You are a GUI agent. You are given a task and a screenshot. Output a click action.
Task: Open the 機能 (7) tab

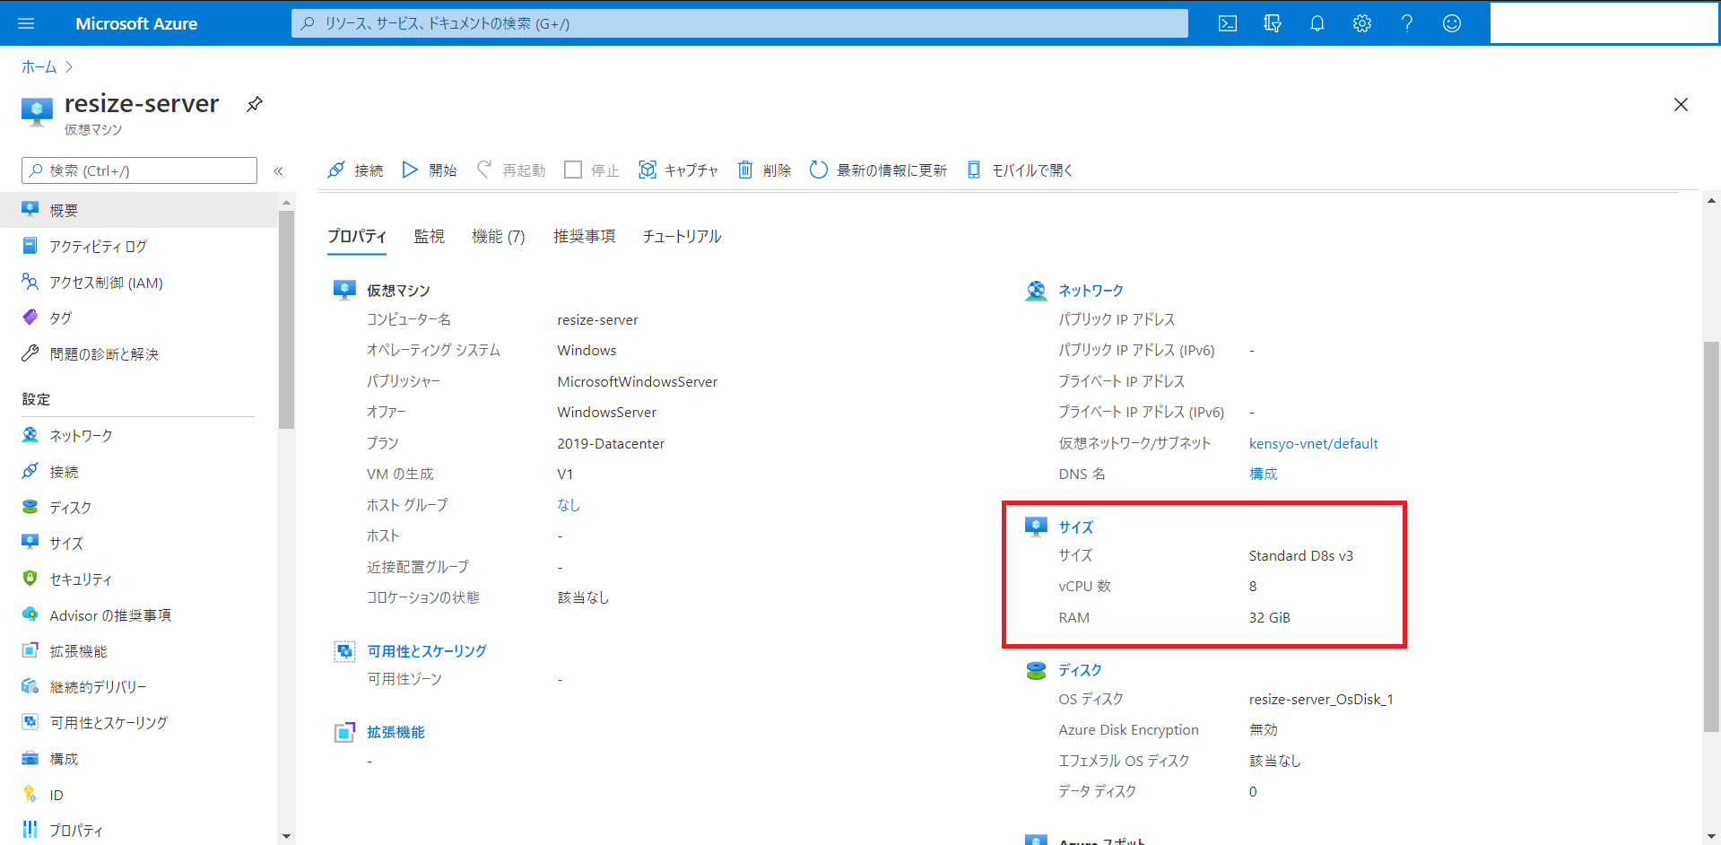pos(498,236)
